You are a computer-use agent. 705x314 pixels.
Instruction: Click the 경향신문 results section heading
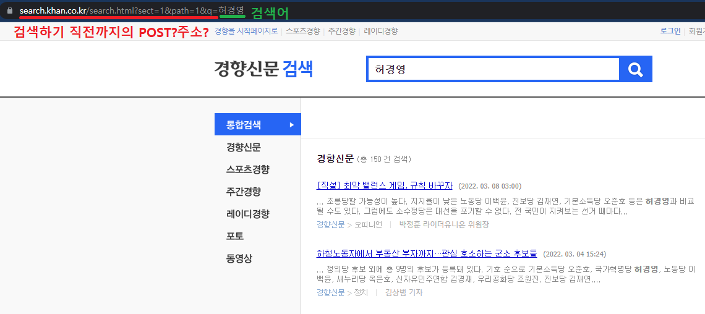coord(335,159)
